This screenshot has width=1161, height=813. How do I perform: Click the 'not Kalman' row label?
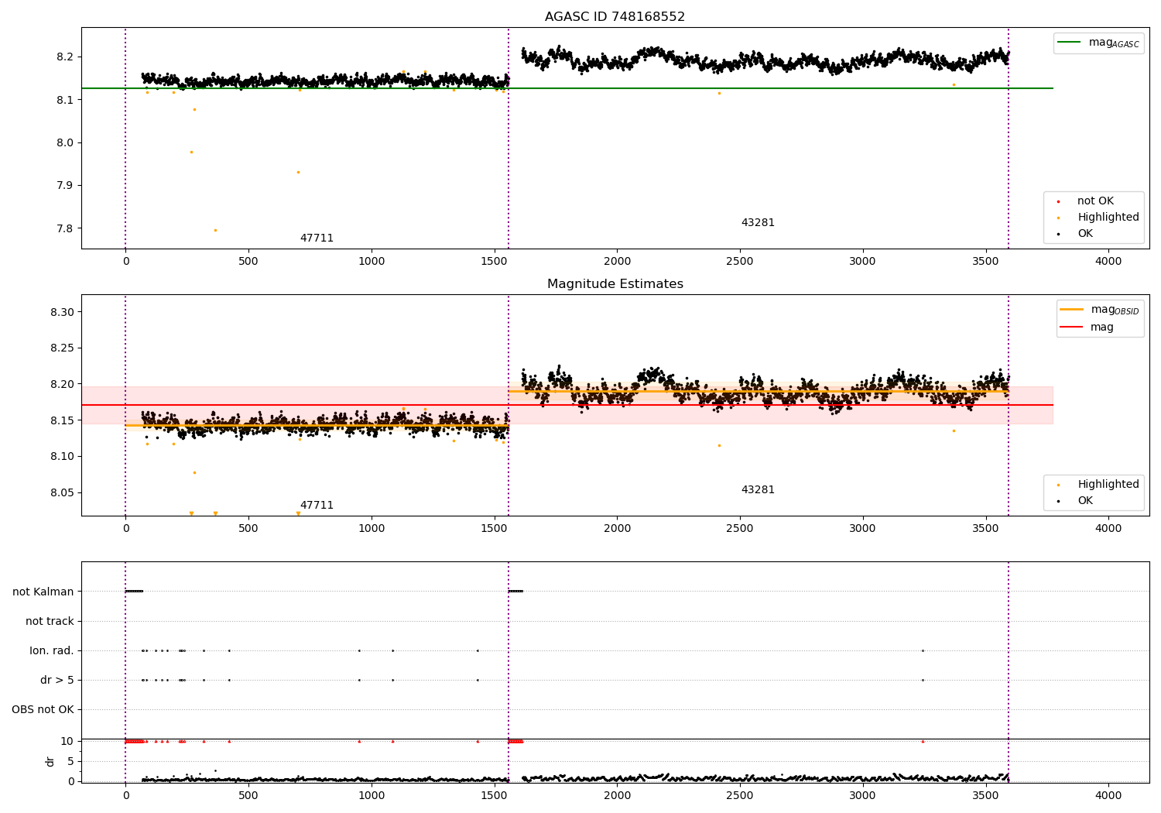(x=43, y=592)
